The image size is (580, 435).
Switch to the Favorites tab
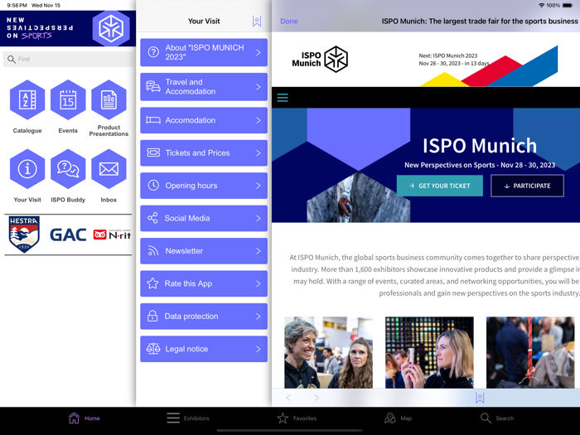pos(297,418)
